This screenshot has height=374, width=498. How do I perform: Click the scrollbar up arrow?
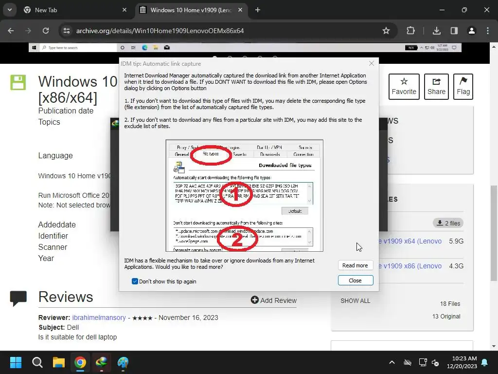tap(494, 47)
